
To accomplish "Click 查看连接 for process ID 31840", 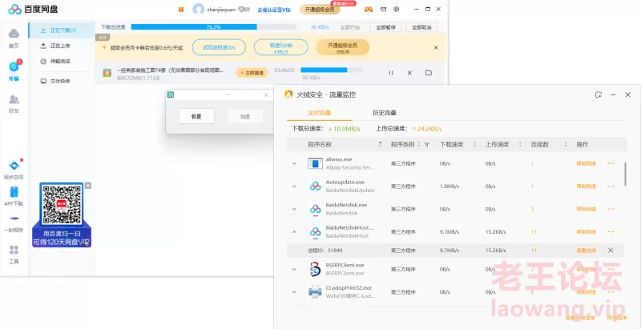I will (587, 251).
